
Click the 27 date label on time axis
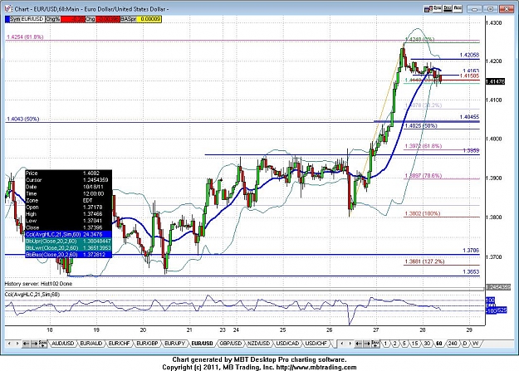pos(375,330)
